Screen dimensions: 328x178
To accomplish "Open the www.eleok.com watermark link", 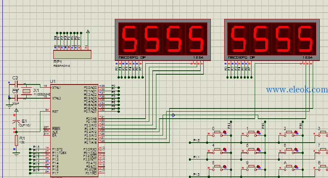I will (297, 90).
